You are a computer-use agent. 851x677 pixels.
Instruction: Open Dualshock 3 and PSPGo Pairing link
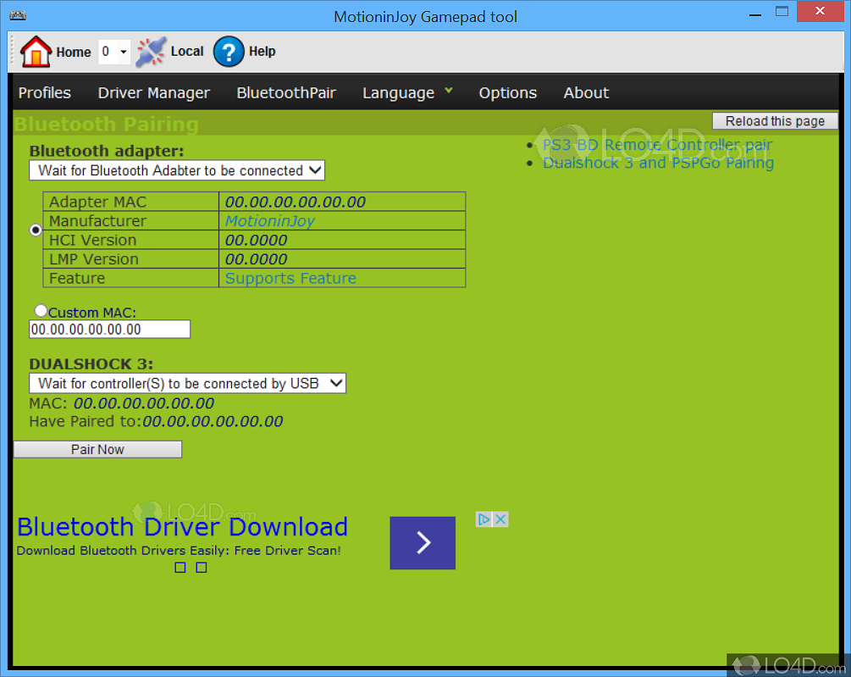(x=658, y=163)
